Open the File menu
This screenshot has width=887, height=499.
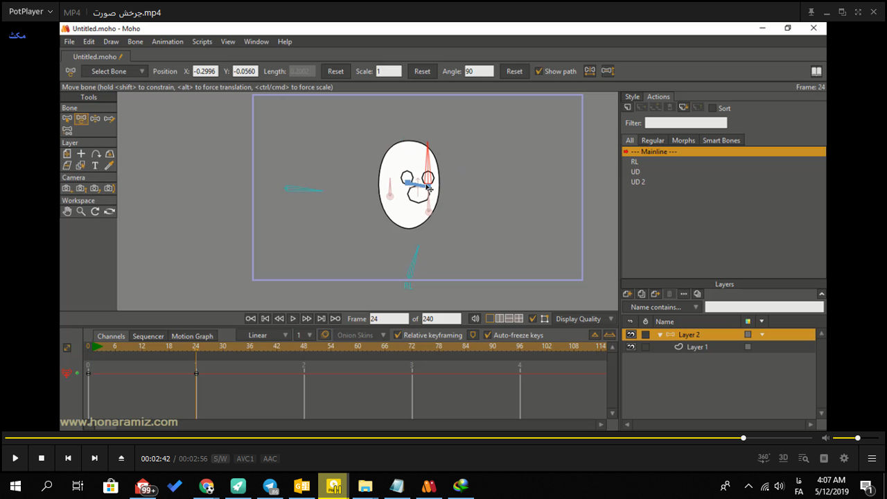69,42
